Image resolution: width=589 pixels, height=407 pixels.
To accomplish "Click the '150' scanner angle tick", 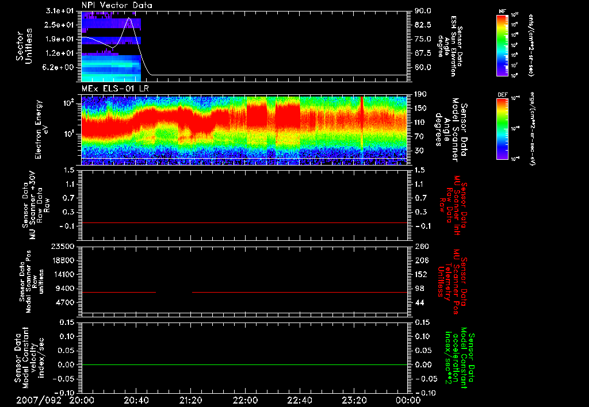I will [x=420, y=108].
